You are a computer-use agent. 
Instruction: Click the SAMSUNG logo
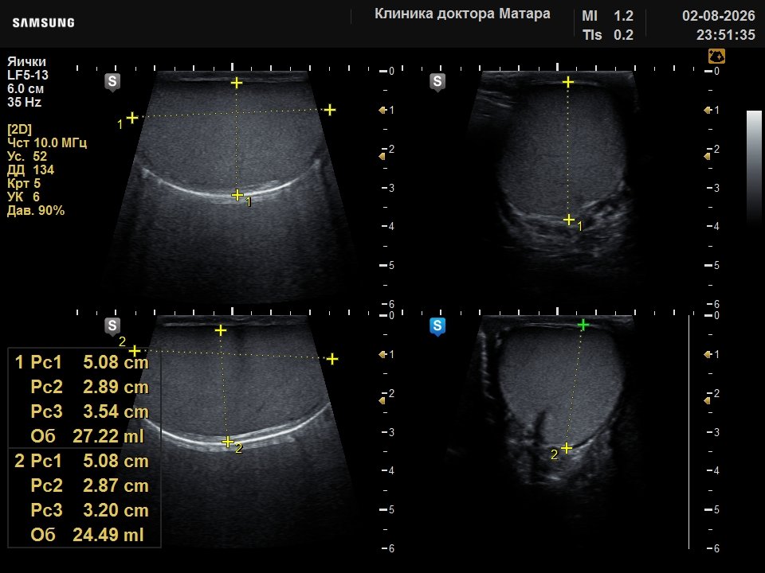[43, 23]
